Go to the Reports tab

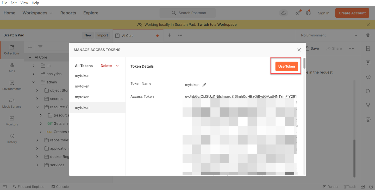(68, 13)
